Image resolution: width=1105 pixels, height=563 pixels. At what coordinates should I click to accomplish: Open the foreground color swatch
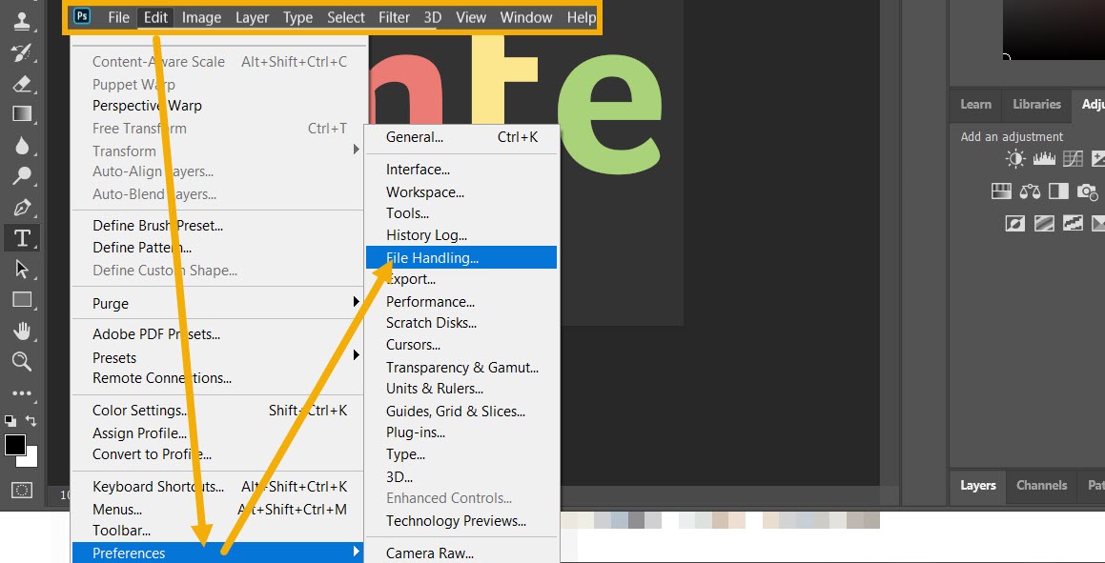(14, 443)
